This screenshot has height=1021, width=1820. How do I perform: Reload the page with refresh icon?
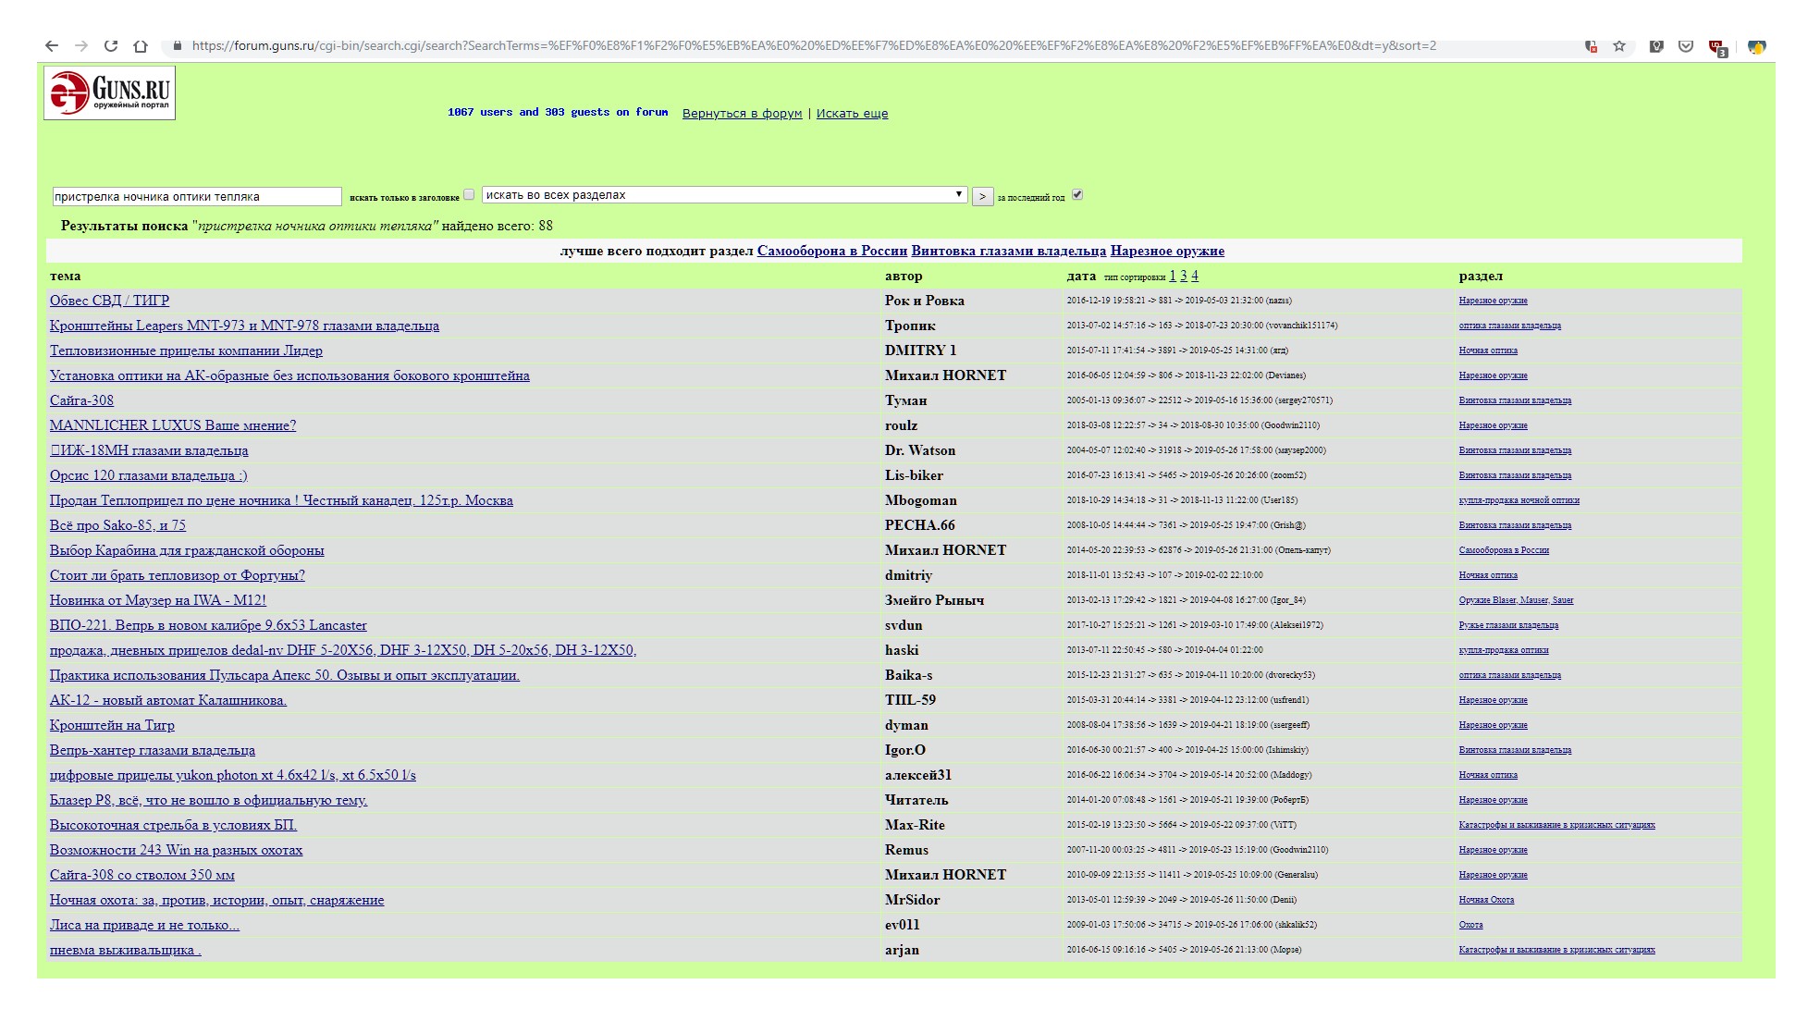coord(111,46)
